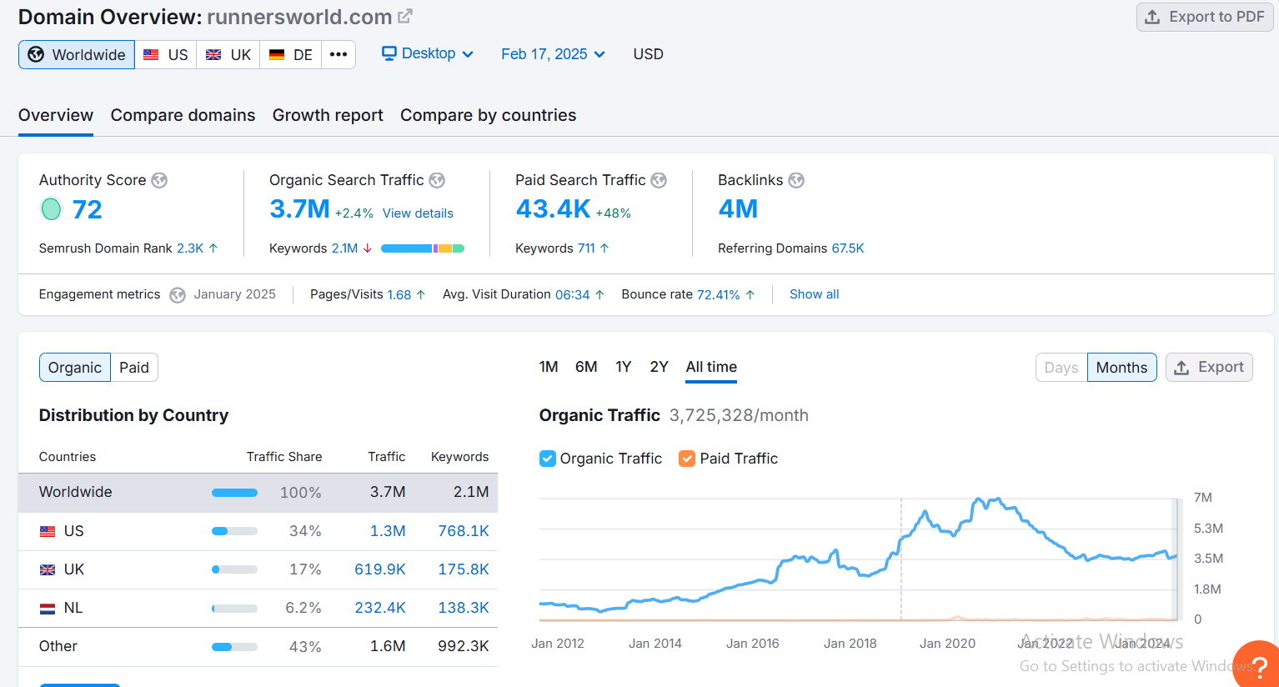Open View details link for organic traffic

(418, 213)
